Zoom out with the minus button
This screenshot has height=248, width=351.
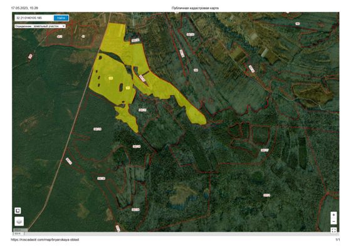333,222
